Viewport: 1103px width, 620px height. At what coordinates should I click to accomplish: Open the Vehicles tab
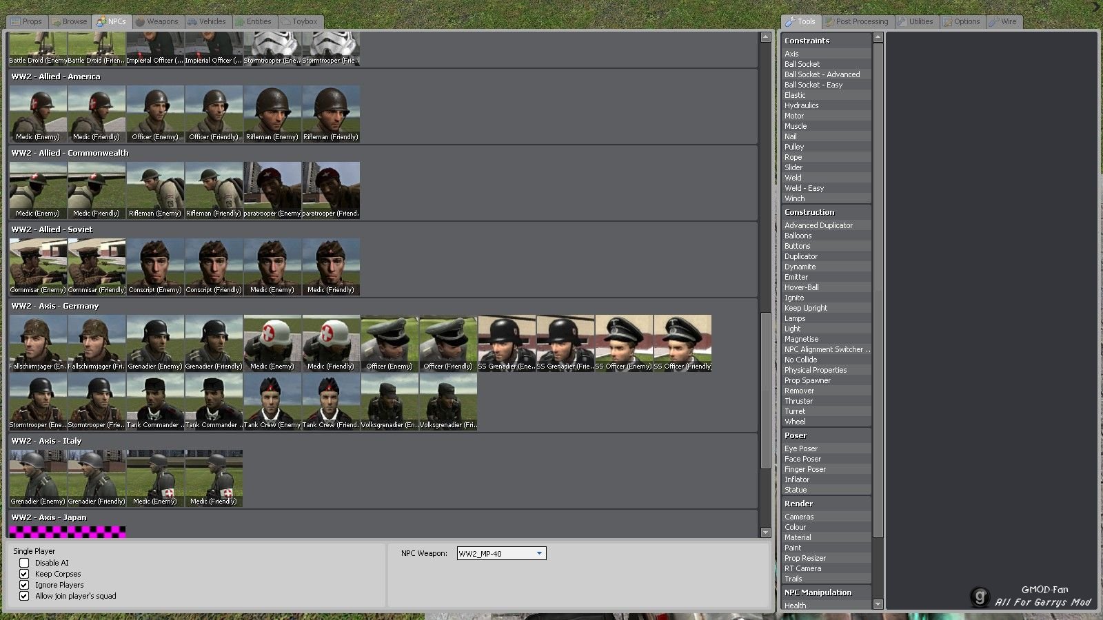click(208, 21)
